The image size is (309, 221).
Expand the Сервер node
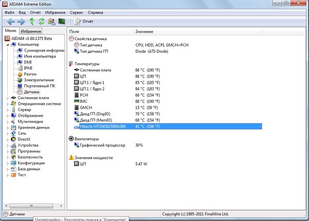(x=8, y=110)
